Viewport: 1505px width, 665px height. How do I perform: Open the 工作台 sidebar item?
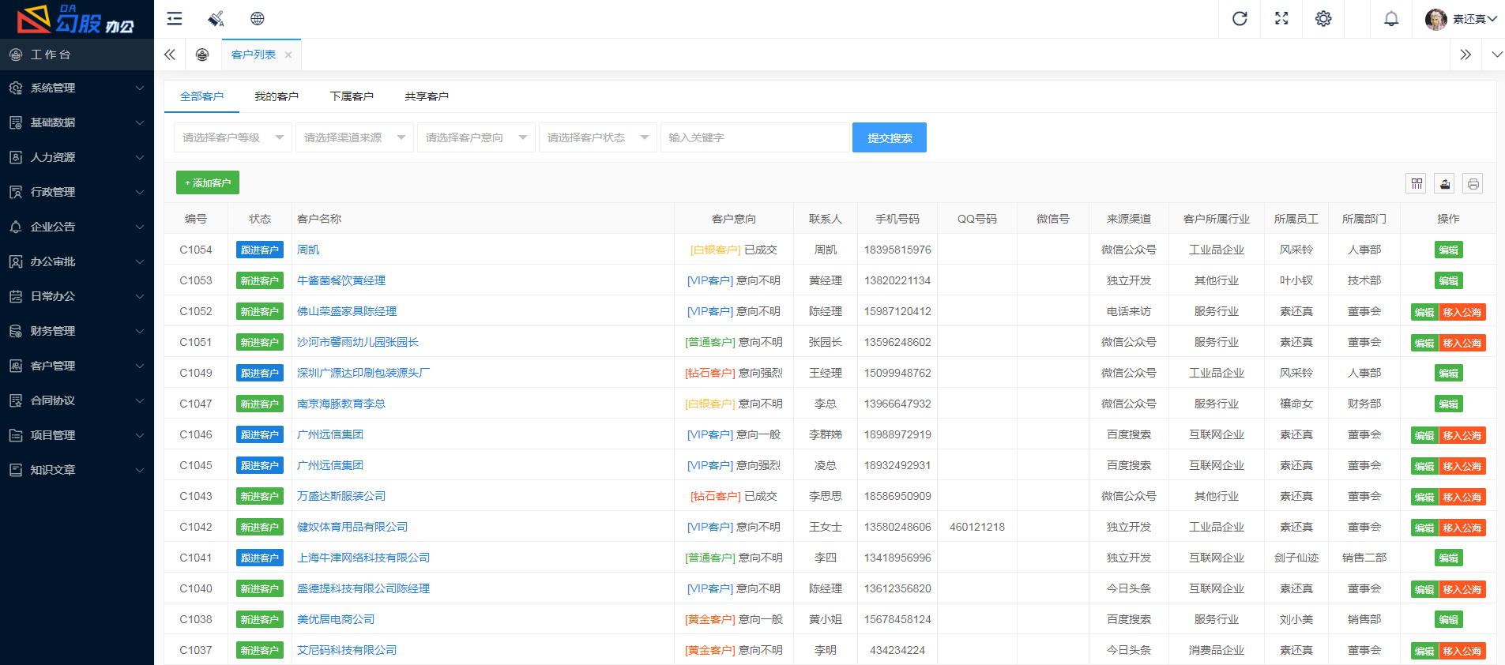77,54
